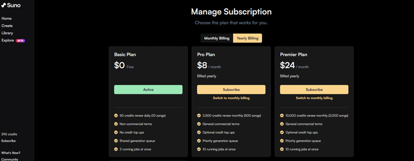
Task: Open Library from the sidebar
Action: (7, 33)
